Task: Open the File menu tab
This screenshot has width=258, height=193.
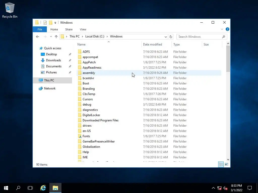Action: pyautogui.click(x=40, y=29)
